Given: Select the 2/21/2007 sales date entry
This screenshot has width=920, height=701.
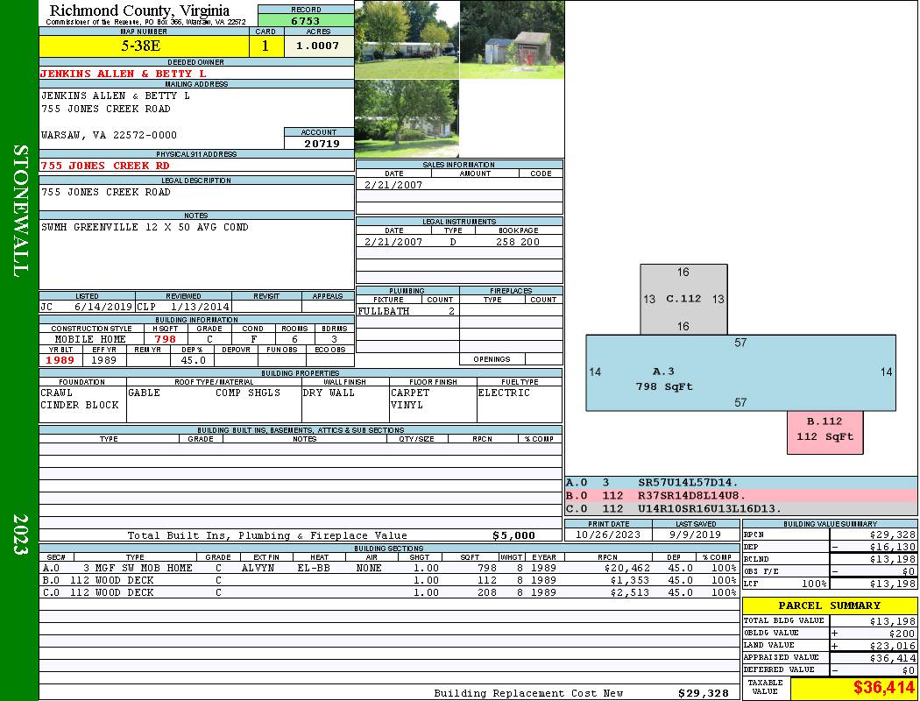Looking at the screenshot, I should 393,185.
